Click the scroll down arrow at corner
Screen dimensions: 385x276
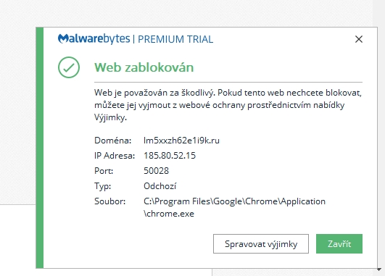pyautogui.click(x=379, y=269)
